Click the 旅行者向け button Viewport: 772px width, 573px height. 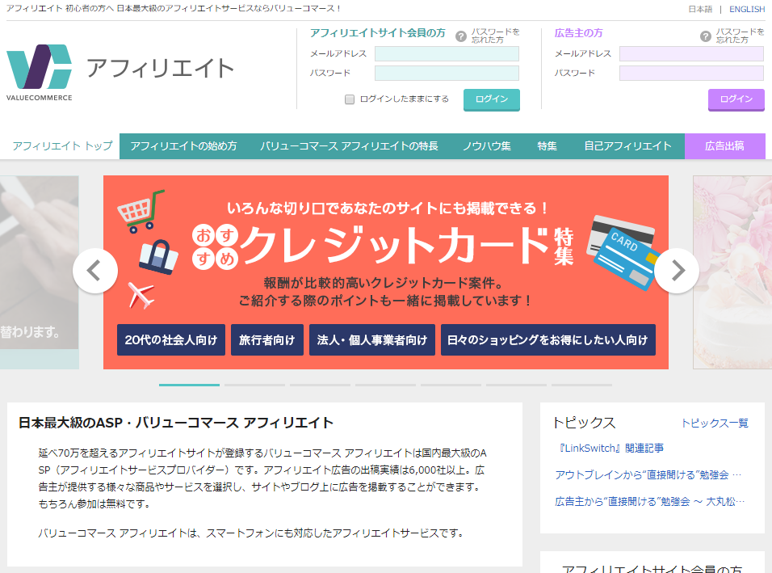(x=266, y=340)
